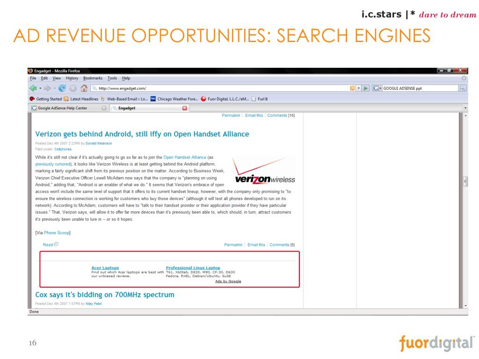The width and height of the screenshot is (479, 359).
Task: Open the Home page icon
Action: pos(84,88)
